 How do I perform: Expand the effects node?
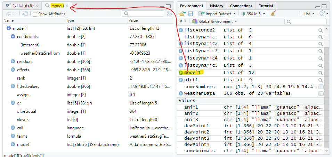13,70
